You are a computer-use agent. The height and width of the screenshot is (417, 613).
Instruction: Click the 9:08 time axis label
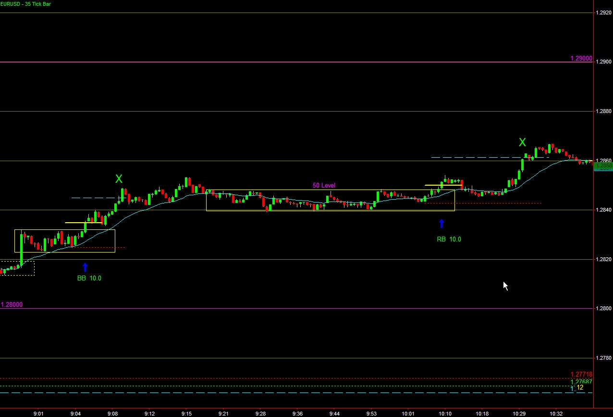pos(112,413)
